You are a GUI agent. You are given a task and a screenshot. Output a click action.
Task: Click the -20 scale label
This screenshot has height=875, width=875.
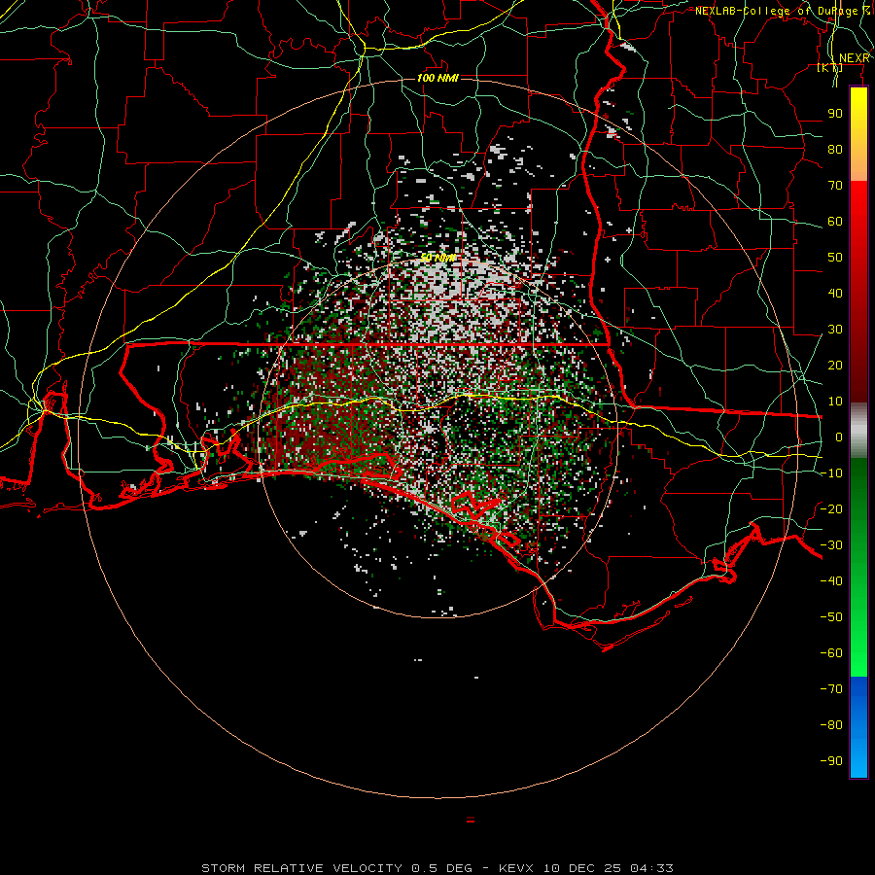831,508
